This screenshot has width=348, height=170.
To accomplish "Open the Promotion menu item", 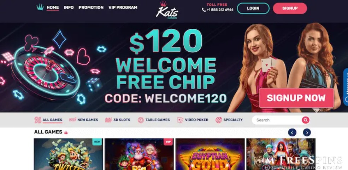I will click(x=91, y=7).
